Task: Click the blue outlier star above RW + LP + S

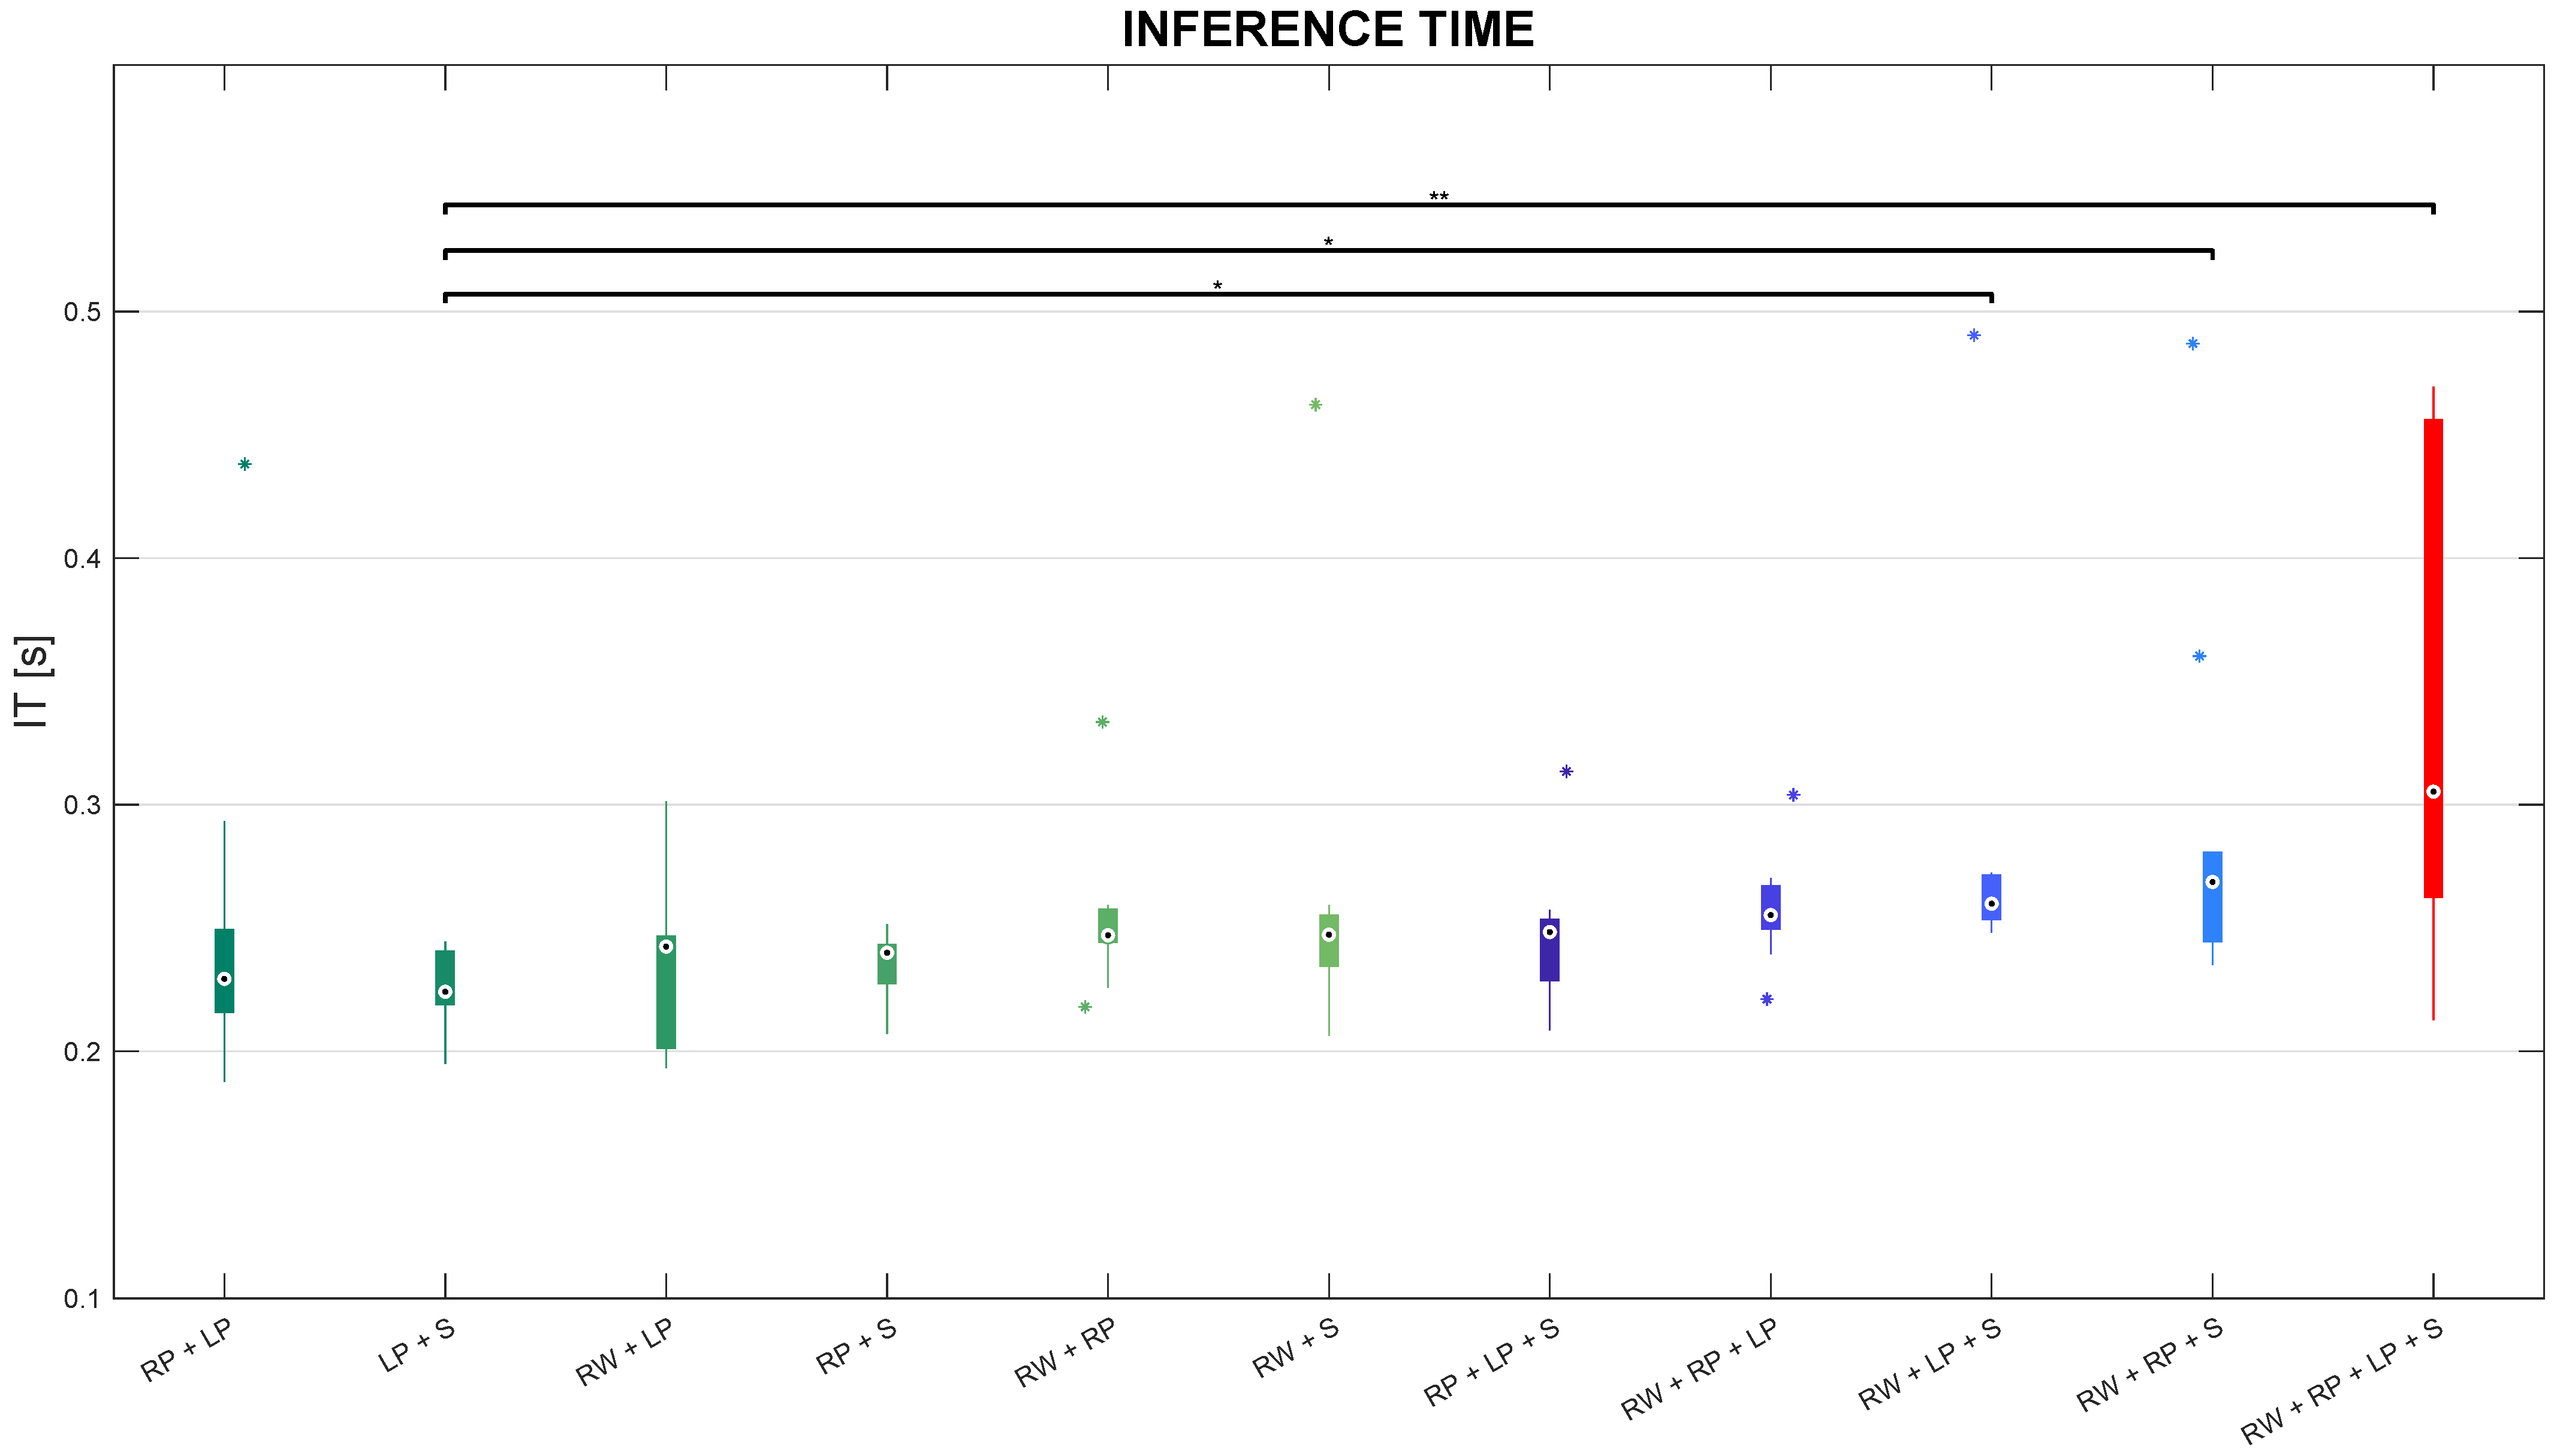Action: (x=1974, y=335)
